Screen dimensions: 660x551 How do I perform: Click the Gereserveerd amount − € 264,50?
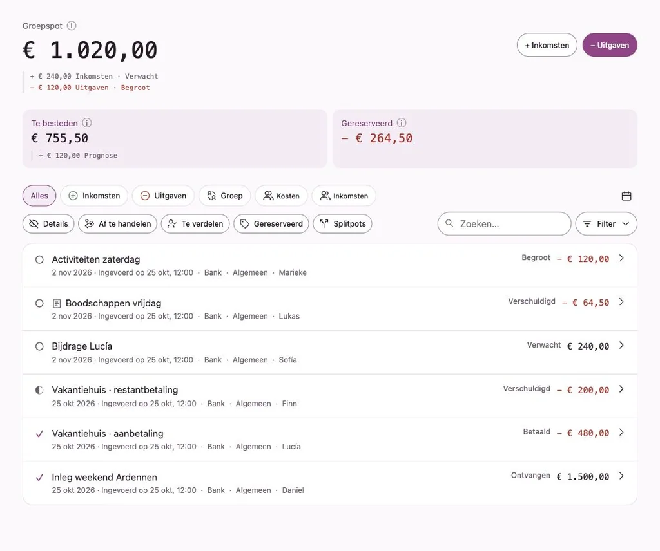(377, 138)
